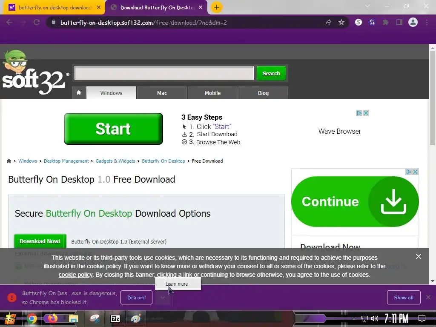Click the green Search button
Viewport: 436px width, 327px height.
pyautogui.click(x=271, y=73)
